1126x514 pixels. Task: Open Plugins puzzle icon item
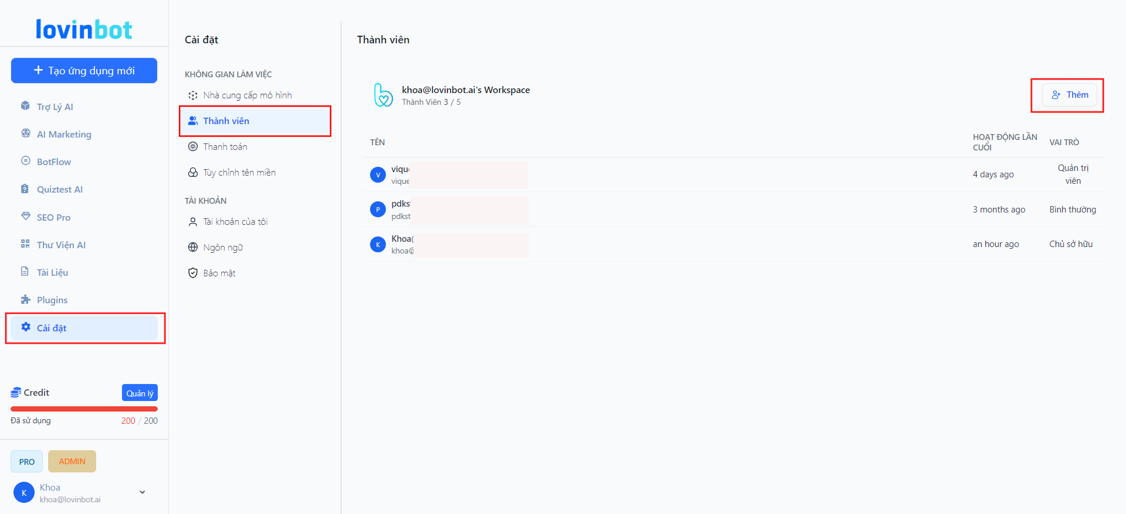[26, 300]
